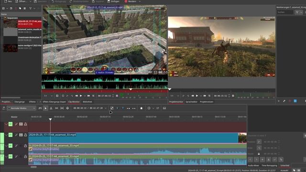Click the tag icon in status bar
Image resolution: width=306 pixels, height=172 pixels.
(x=294, y=171)
